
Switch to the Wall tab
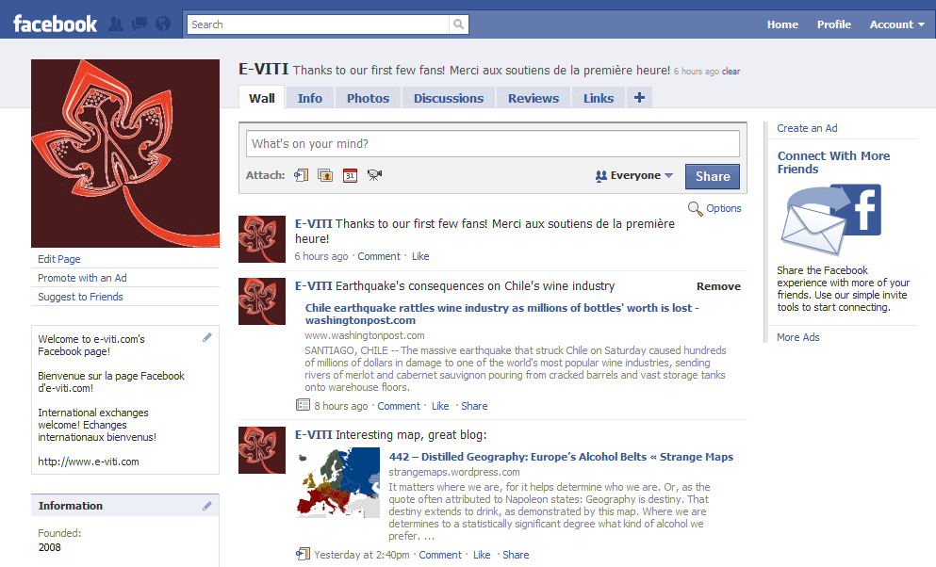click(x=261, y=98)
